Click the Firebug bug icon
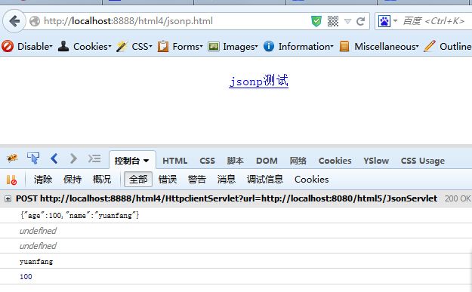 coord(12,158)
